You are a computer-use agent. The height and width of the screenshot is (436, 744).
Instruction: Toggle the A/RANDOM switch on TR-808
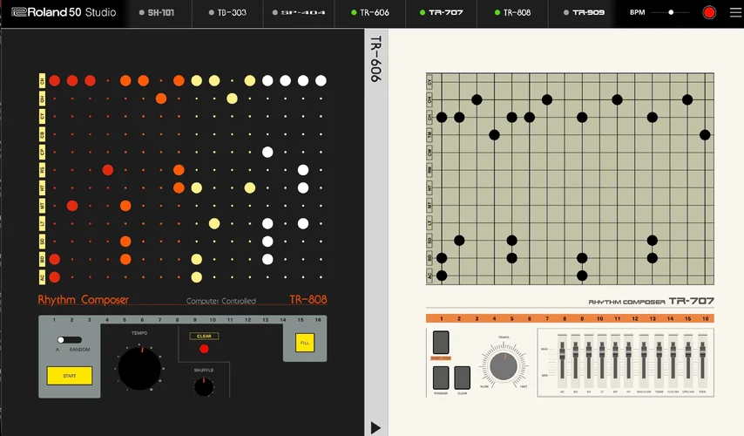[x=69, y=339]
